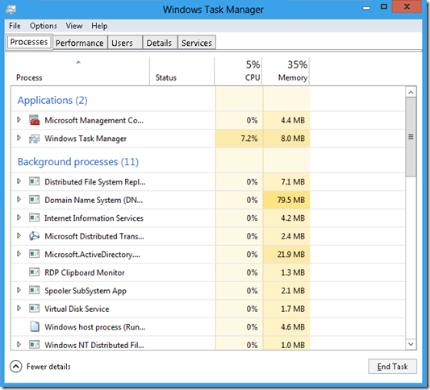
Task: Click the 8.0 MB memory value
Action: (293, 139)
